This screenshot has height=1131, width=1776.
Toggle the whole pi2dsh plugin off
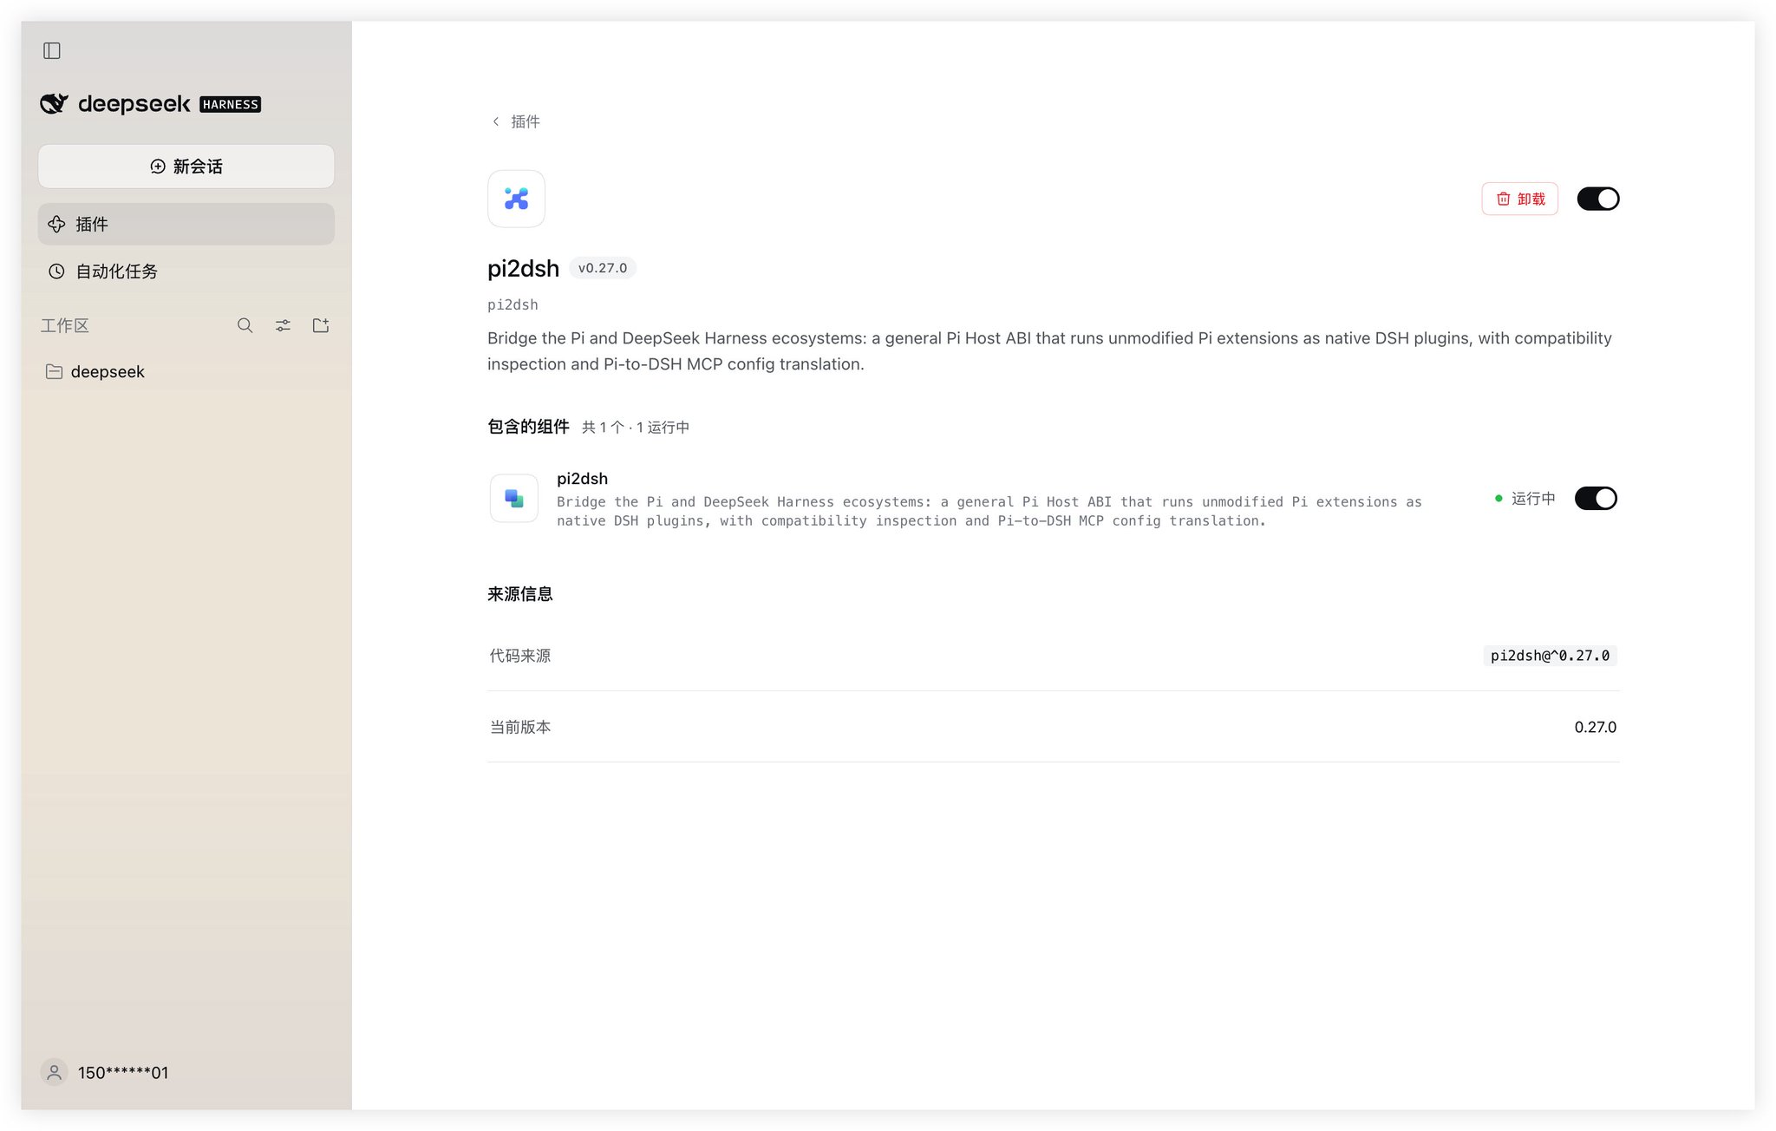pos(1597,199)
